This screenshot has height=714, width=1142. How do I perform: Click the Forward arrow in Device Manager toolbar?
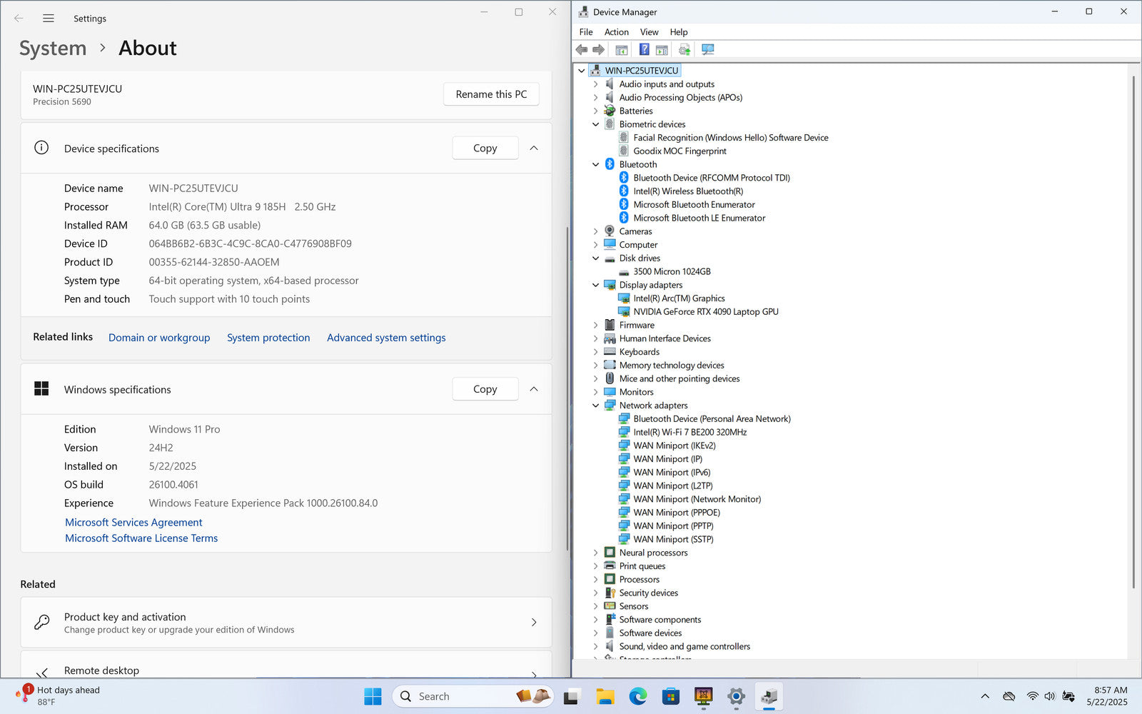[x=599, y=49]
